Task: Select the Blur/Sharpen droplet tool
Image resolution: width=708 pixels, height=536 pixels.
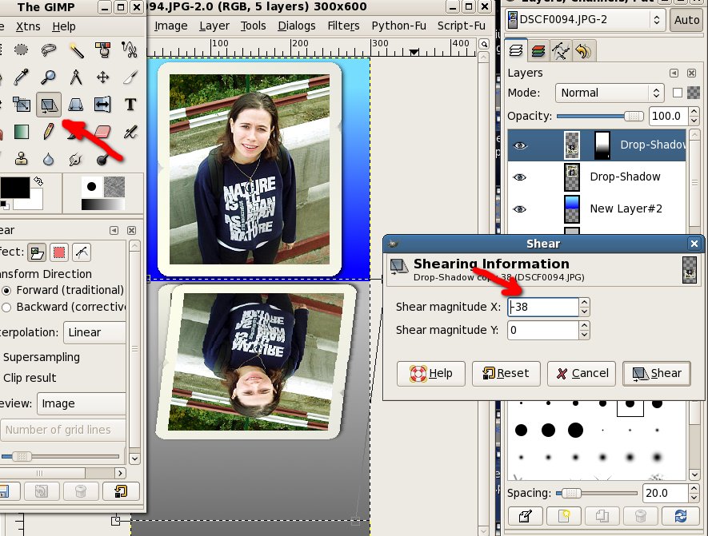Action: 48,159
